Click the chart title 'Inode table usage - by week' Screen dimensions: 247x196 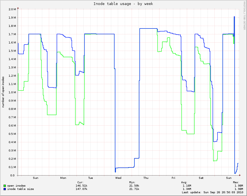[x=123, y=4]
